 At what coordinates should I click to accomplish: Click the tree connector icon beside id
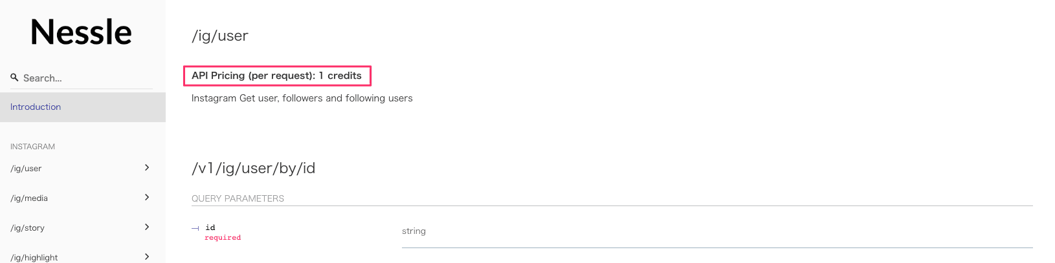pyautogui.click(x=195, y=228)
